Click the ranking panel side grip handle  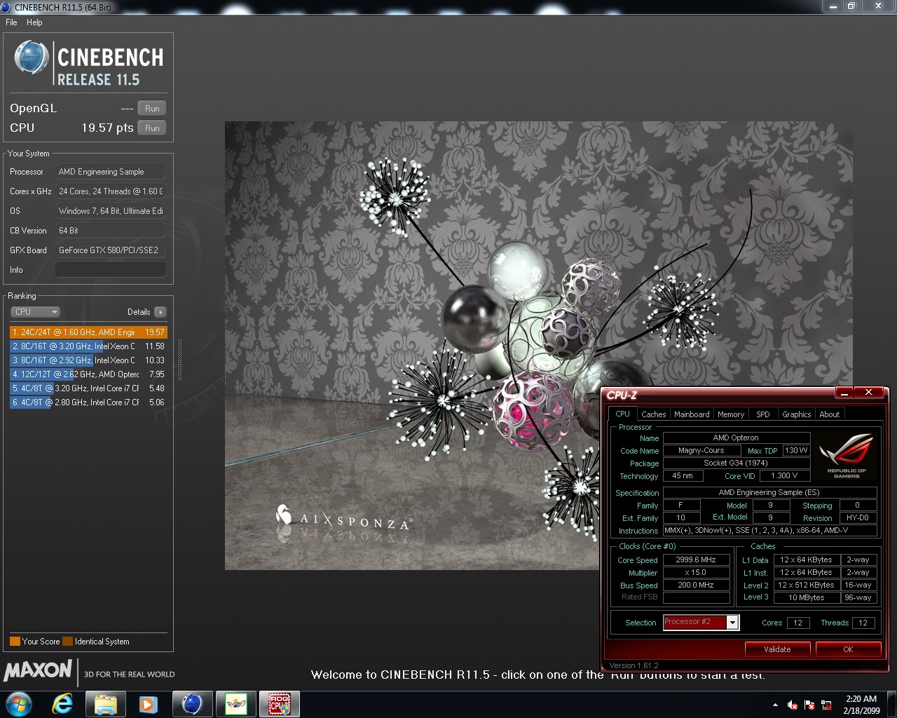click(x=180, y=359)
